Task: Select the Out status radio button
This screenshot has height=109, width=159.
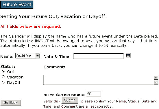Action: pos(3,72)
